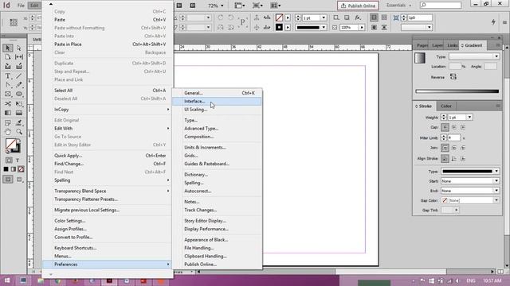Image resolution: width=510 pixels, height=286 pixels.
Task: Select the Pen tool
Action: coord(8,85)
